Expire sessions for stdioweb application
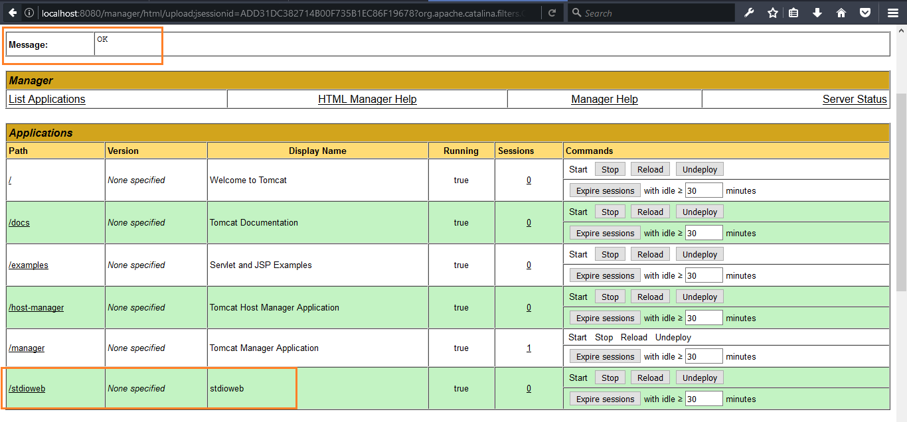 (606, 399)
